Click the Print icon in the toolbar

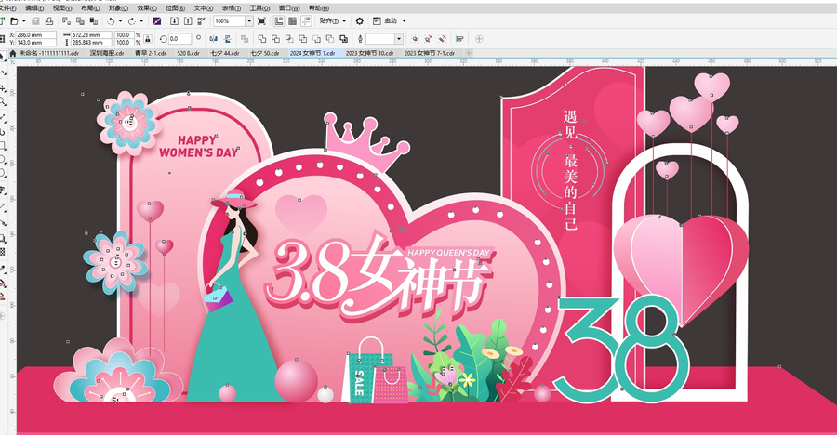click(x=49, y=20)
